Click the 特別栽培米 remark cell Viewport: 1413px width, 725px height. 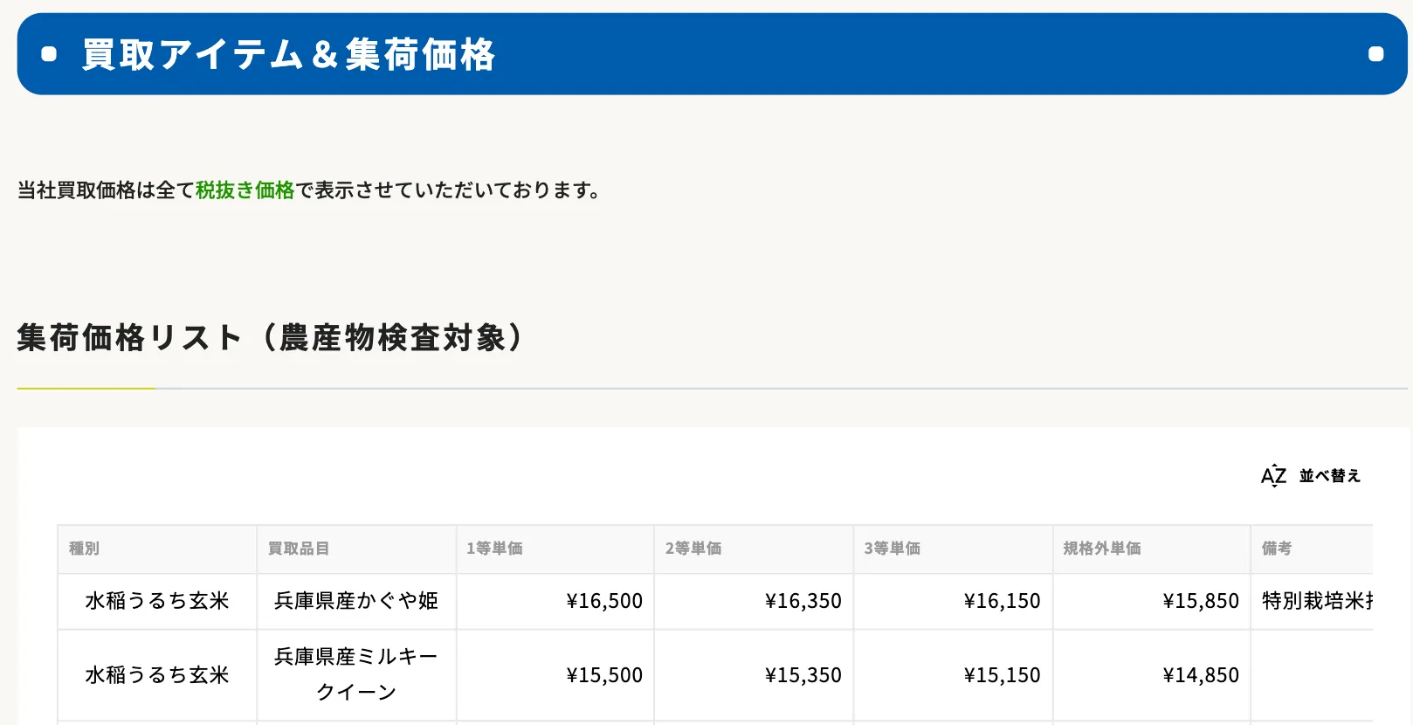tap(1316, 601)
